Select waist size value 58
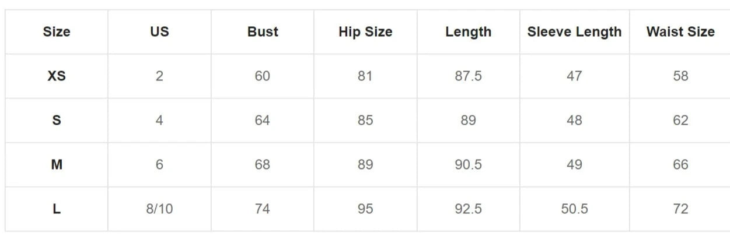The width and height of the screenshot is (730, 236). click(x=680, y=76)
